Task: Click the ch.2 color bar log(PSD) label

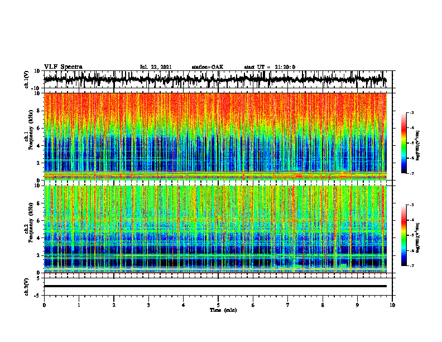Action: pos(417,237)
